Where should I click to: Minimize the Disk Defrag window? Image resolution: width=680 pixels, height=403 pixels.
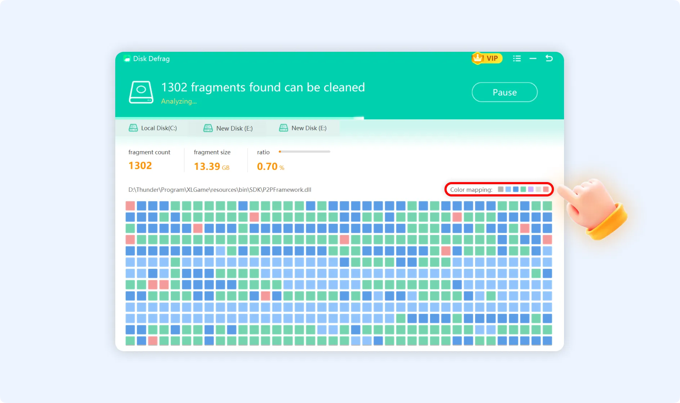pyautogui.click(x=533, y=59)
